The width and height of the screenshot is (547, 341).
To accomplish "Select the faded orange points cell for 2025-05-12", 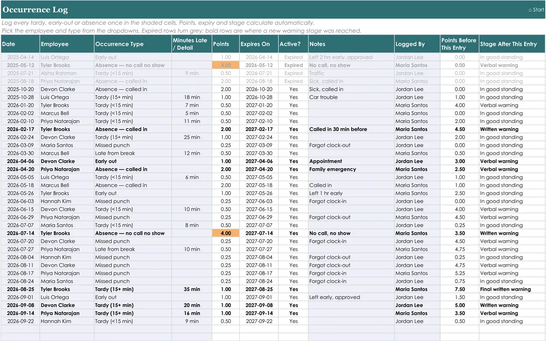I will pos(226,65).
